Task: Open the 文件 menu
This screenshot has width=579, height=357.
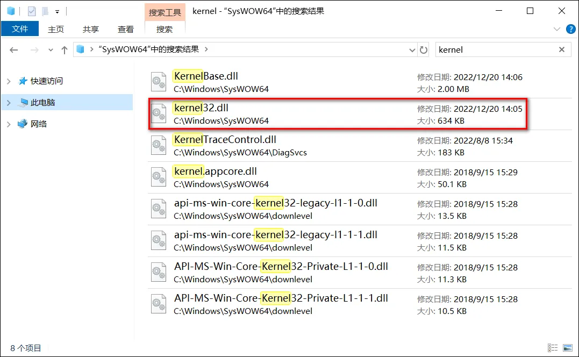Action: pyautogui.click(x=20, y=29)
